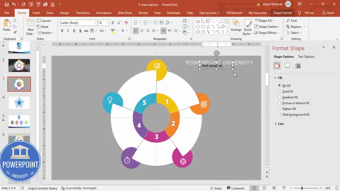Click the Format Painter brush icon
Screen dimensions: 340x191
click(15, 32)
